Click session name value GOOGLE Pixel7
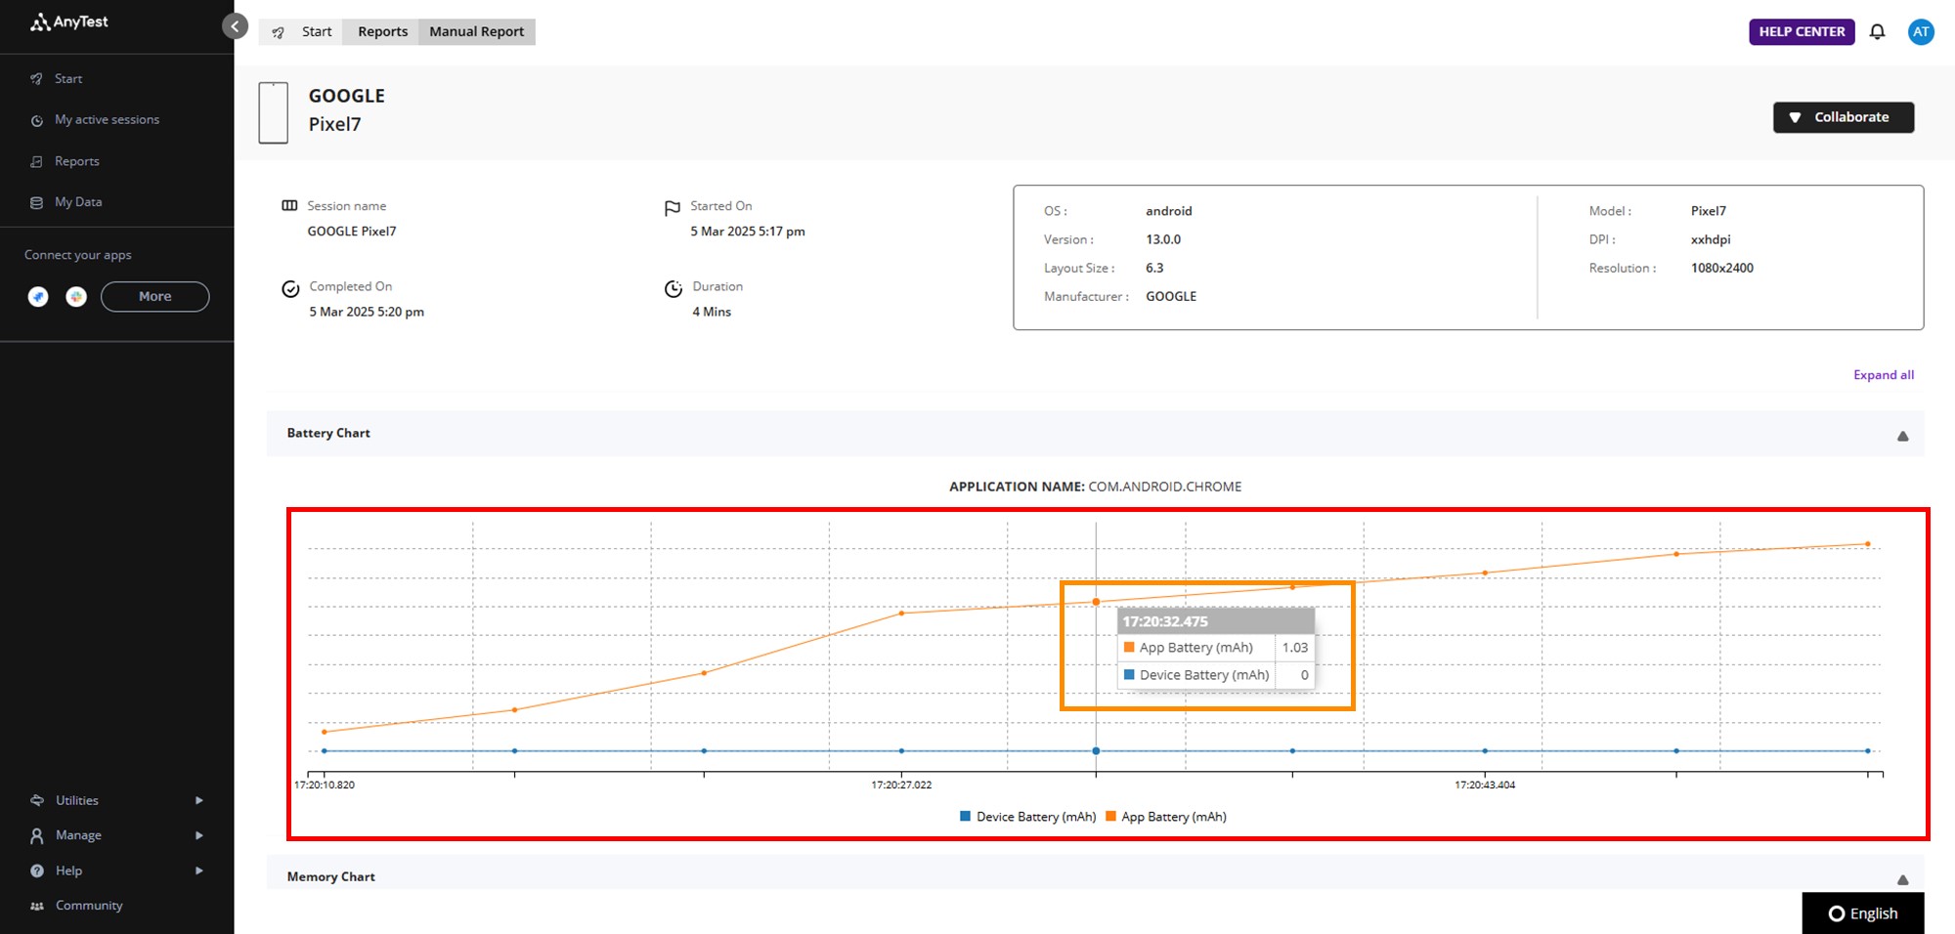Viewport: 1955px width, 934px height. pos(352,232)
